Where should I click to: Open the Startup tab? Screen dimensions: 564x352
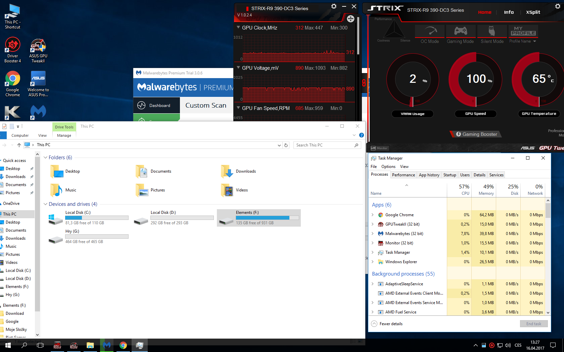point(450,175)
